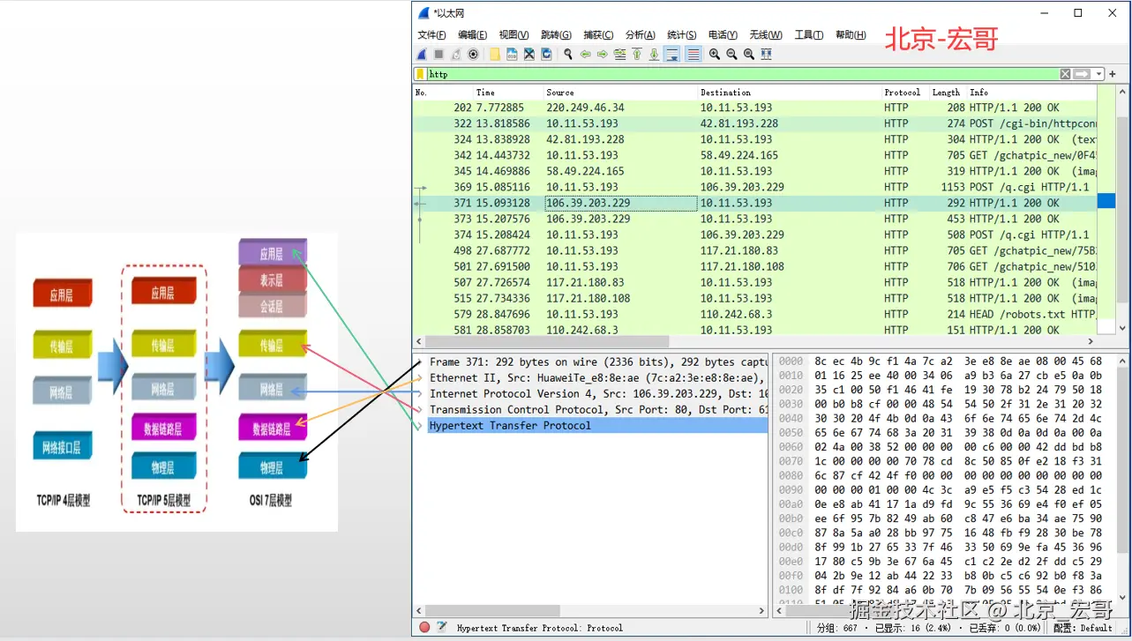Sort by Source column header
The height and width of the screenshot is (641, 1132).
(620, 92)
